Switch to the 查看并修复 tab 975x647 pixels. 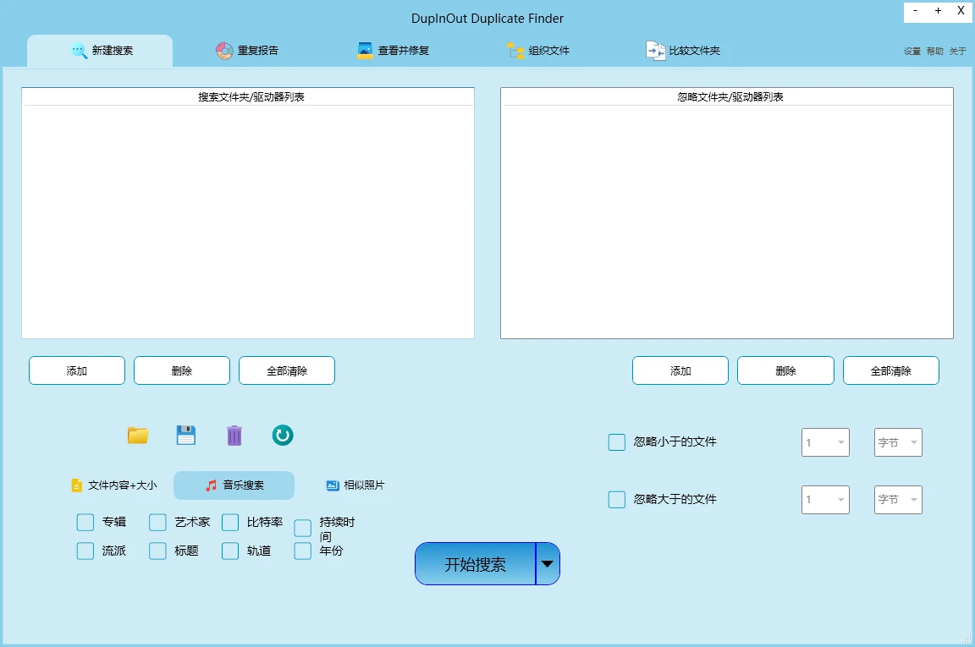394,50
